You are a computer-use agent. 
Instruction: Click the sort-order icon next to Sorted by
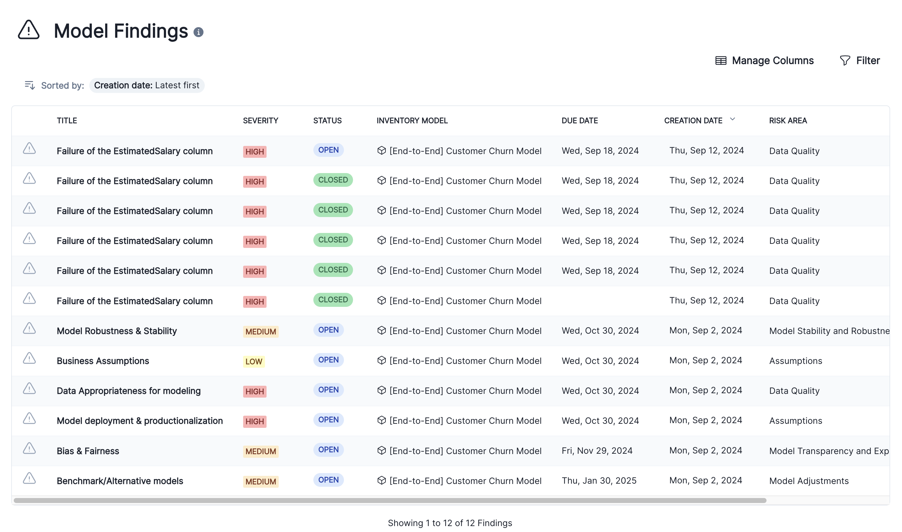[x=30, y=85]
